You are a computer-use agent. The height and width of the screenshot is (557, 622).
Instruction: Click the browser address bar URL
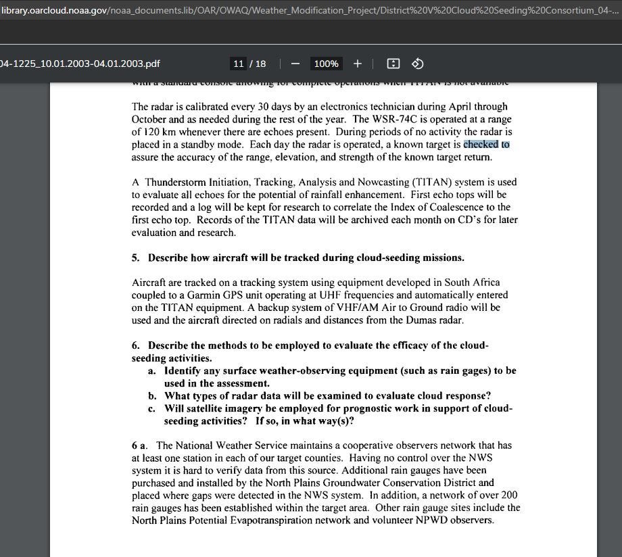click(x=310, y=10)
